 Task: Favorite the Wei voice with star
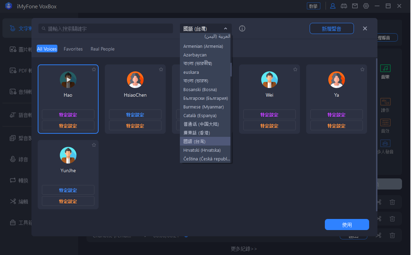point(295,69)
